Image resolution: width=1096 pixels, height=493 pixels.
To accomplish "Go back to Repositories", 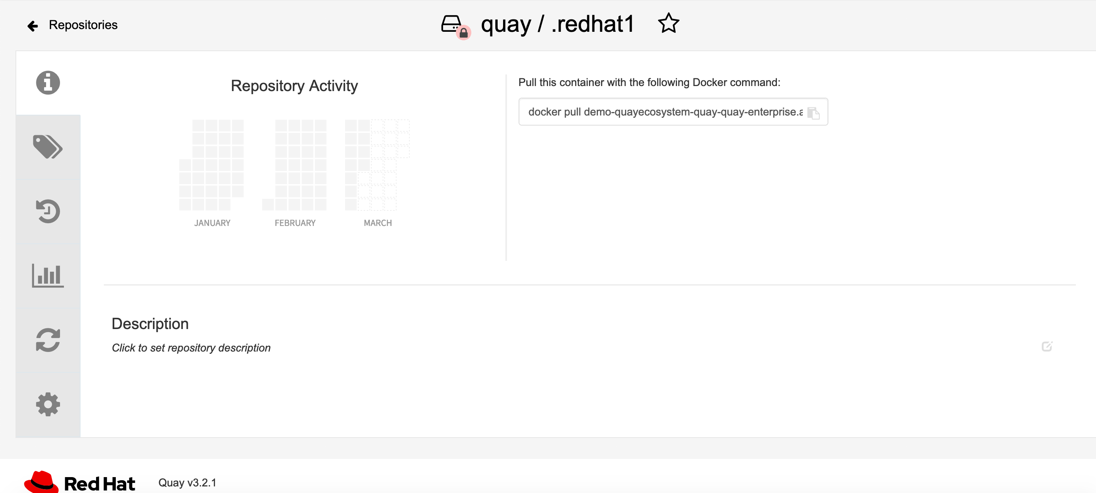I will (83, 25).
